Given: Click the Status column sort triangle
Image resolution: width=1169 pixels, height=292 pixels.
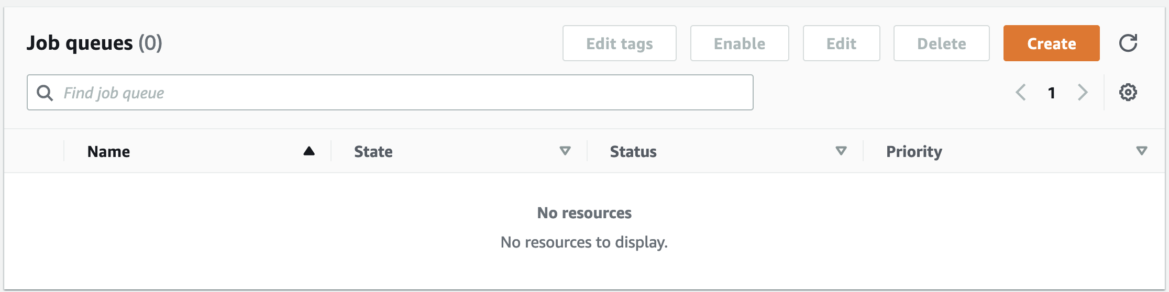Looking at the screenshot, I should 841,151.
